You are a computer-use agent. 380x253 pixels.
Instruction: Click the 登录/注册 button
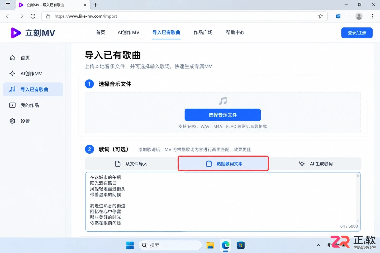pos(357,33)
